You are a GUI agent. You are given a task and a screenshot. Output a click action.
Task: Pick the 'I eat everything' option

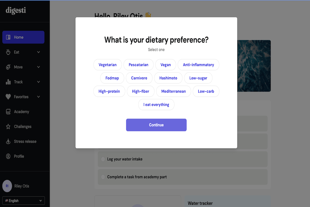click(156, 104)
